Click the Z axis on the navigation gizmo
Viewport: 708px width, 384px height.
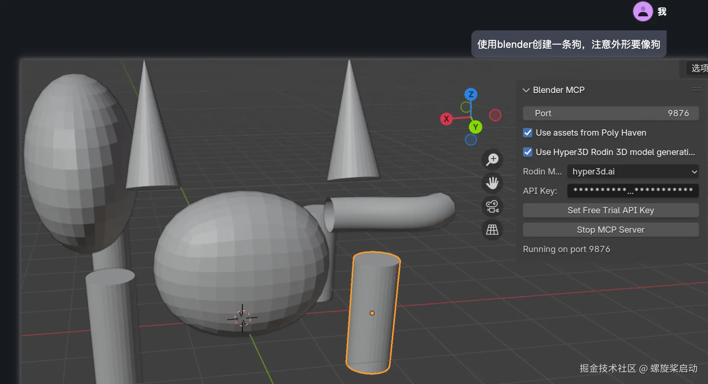pos(471,94)
